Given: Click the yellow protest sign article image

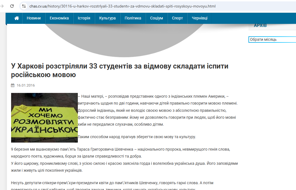Looking at the screenshot, I should 44,118.
